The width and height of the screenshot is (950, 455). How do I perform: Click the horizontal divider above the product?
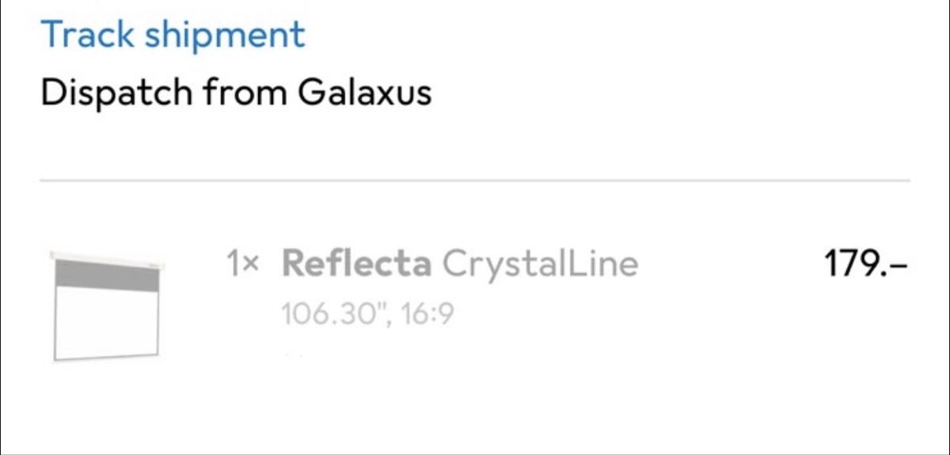pos(475,181)
